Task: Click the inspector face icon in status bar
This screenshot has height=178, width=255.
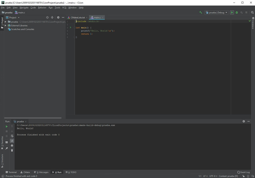Action: 248,176
